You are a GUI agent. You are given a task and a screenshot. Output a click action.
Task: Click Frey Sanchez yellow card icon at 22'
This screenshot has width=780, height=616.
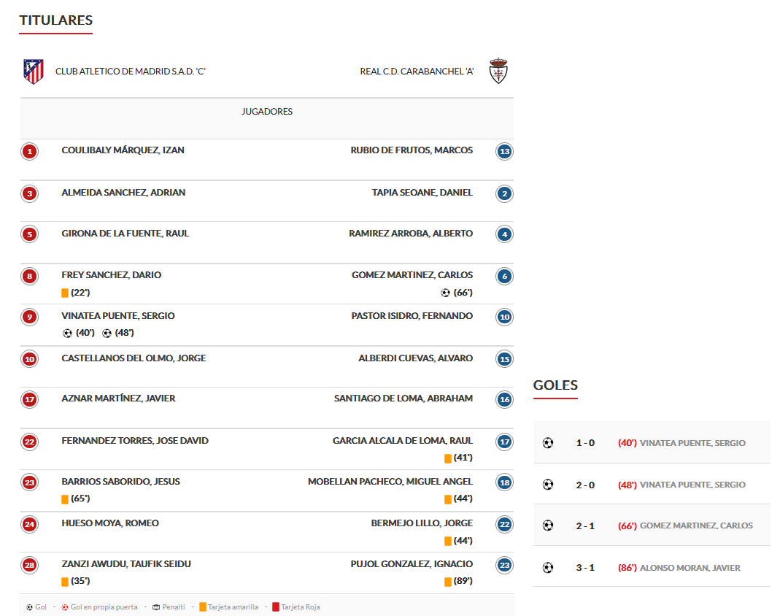pos(65,293)
